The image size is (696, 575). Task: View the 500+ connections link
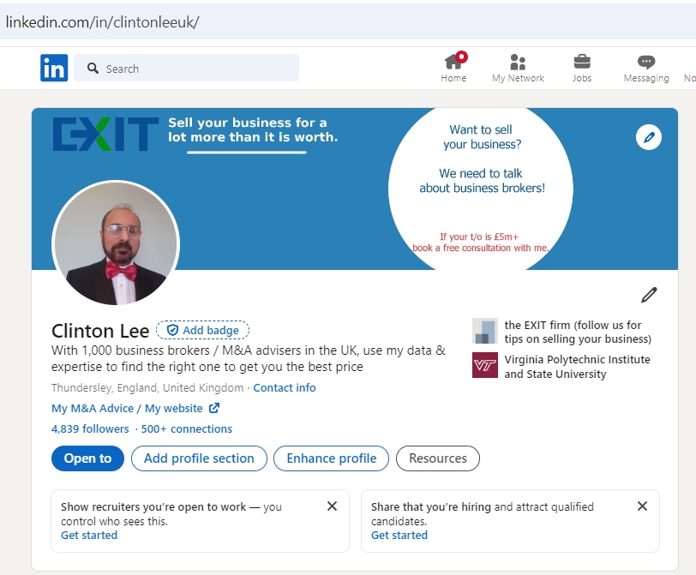click(x=187, y=429)
